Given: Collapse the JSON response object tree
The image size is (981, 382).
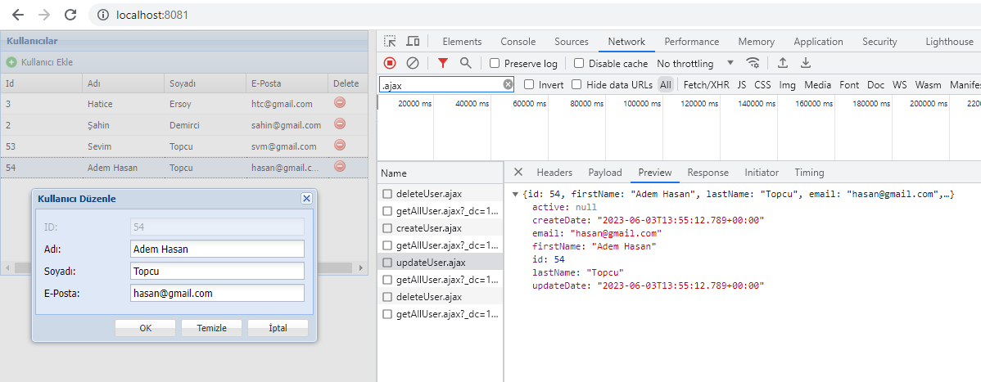Looking at the screenshot, I should (515, 195).
